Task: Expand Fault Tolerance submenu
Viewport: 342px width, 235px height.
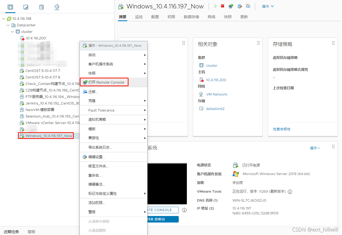Action: (x=113, y=110)
